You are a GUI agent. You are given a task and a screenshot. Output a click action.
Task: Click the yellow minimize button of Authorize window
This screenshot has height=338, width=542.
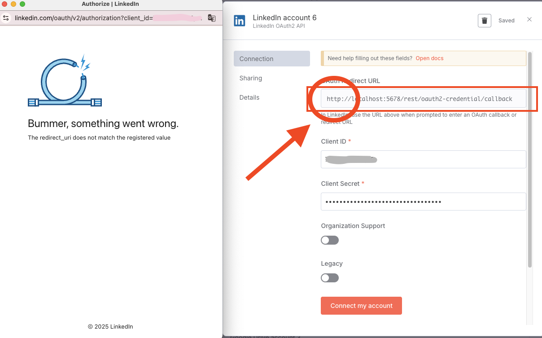point(13,4)
